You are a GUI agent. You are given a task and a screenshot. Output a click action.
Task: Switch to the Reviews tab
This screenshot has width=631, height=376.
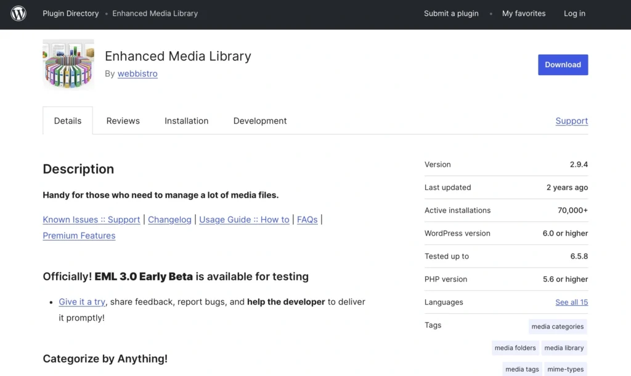123,121
